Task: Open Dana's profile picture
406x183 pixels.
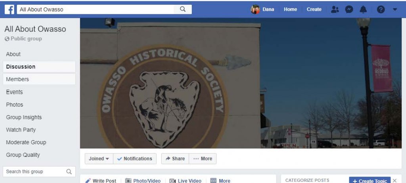Action: pyautogui.click(x=255, y=10)
